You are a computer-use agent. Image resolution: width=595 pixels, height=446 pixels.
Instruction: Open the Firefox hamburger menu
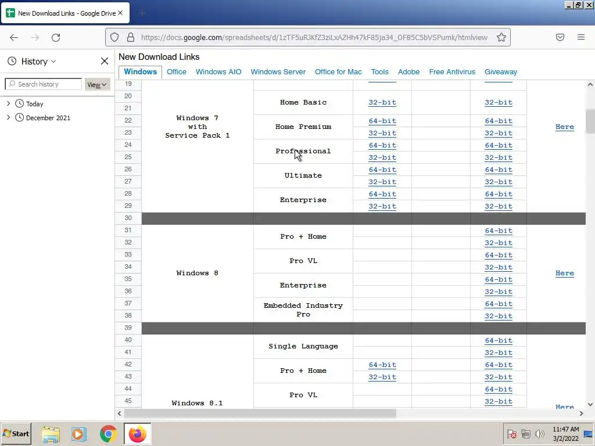[581, 37]
